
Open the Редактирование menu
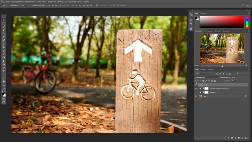pos(17,2)
